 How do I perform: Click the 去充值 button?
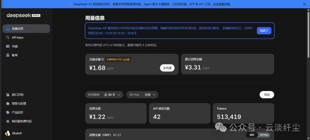[167, 68]
